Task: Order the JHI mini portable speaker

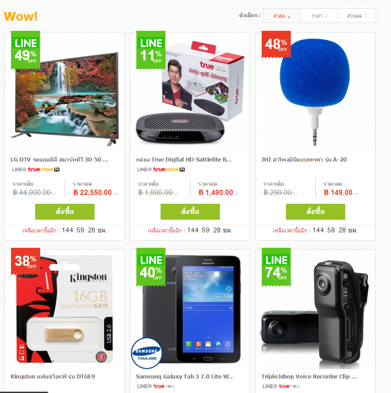Action: pos(315,212)
